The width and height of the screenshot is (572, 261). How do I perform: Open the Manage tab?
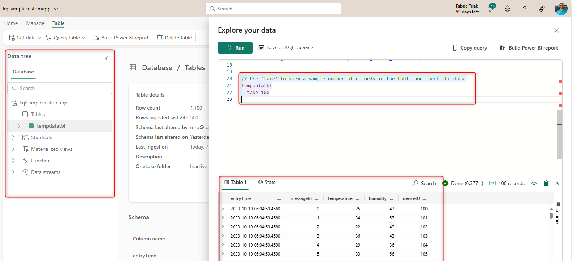35,23
